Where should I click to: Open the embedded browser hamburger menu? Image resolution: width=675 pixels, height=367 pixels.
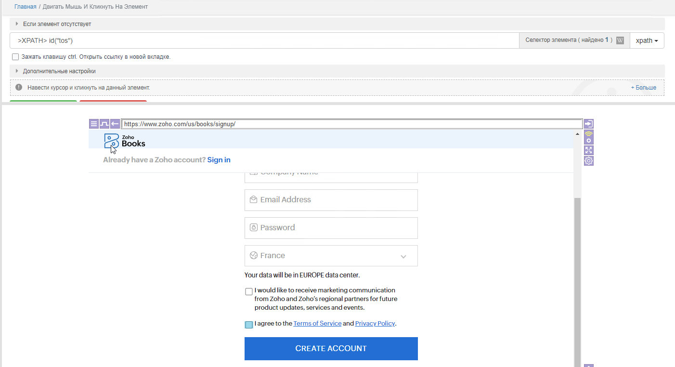(94, 124)
